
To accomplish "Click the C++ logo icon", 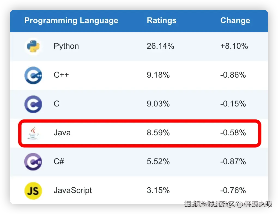I will (x=33, y=75).
